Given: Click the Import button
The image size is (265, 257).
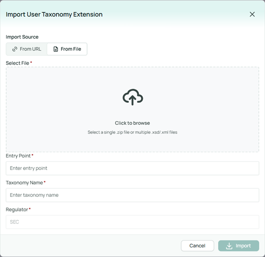Looking at the screenshot, I should point(238,246).
